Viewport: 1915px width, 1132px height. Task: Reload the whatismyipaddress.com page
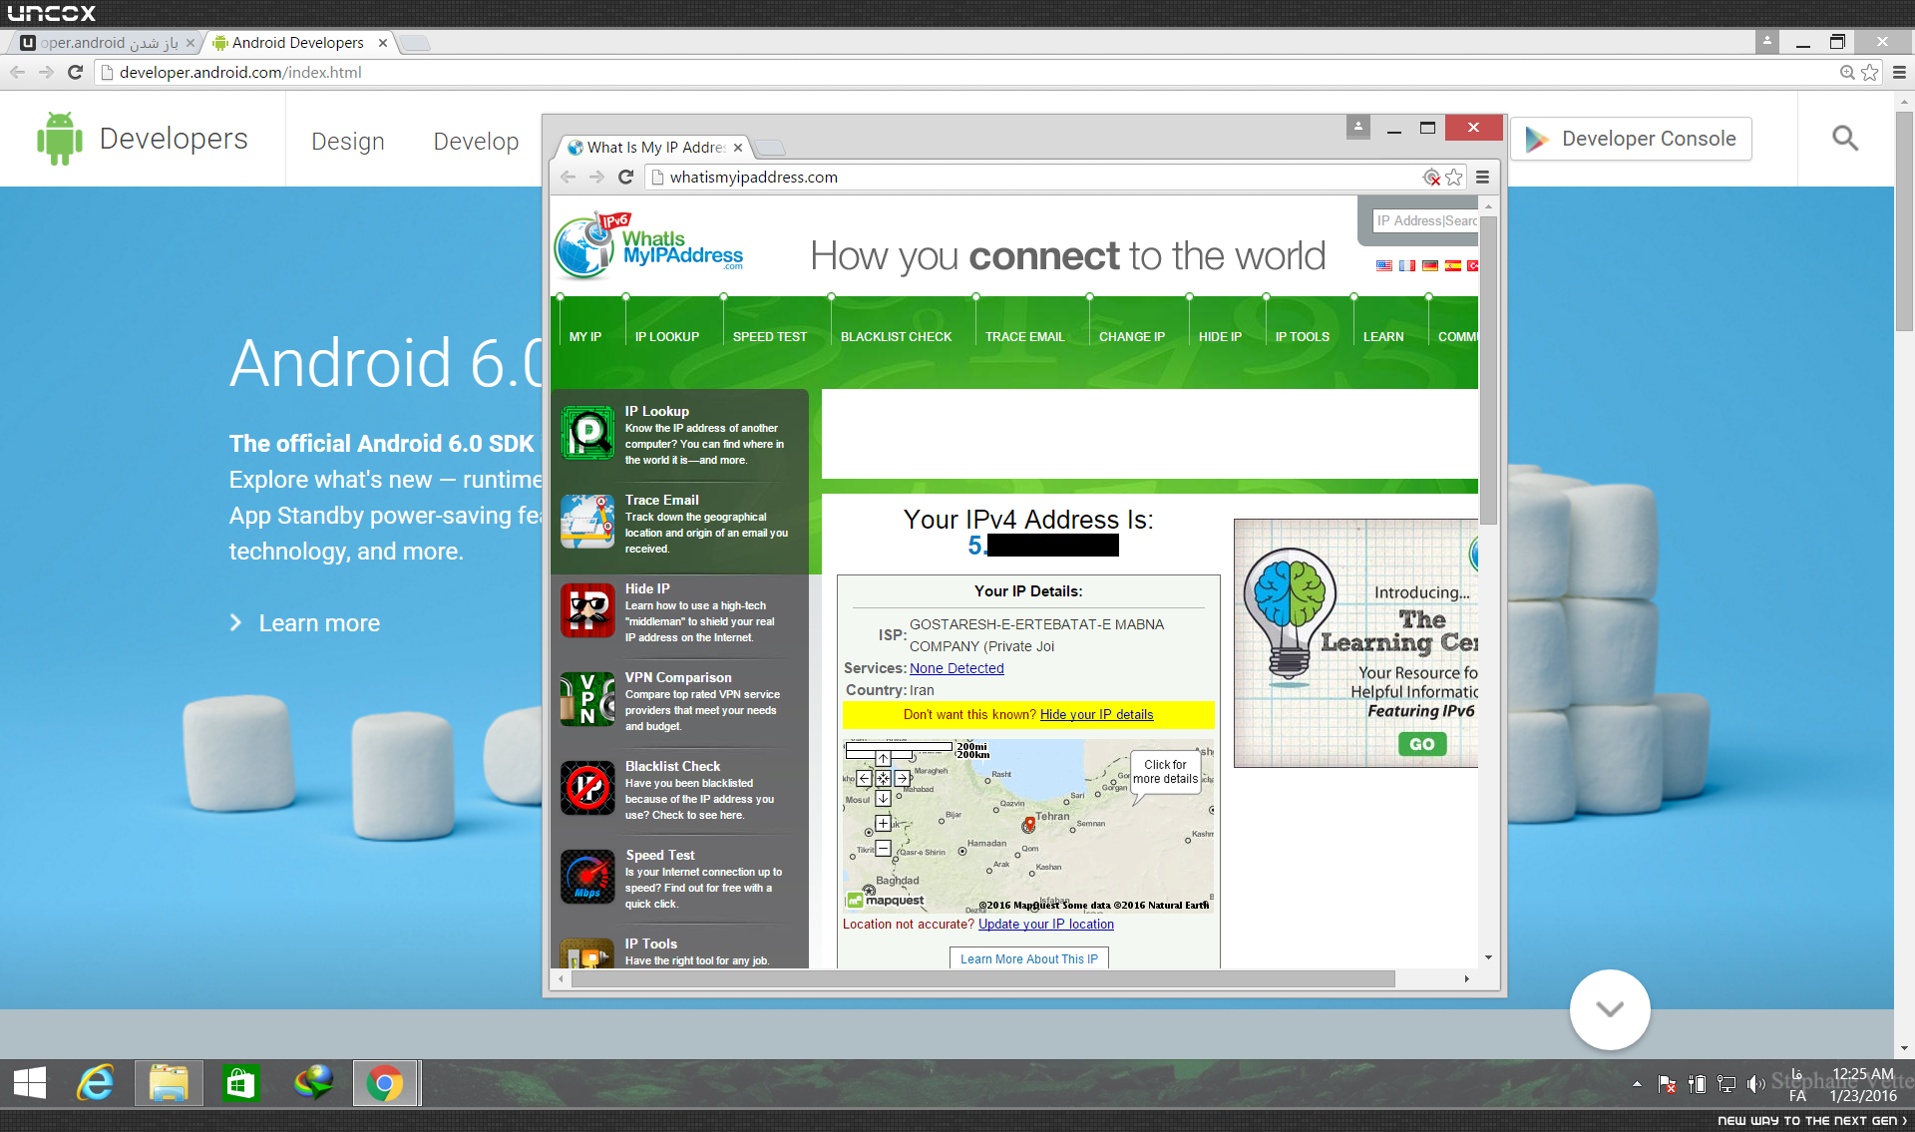click(x=625, y=177)
